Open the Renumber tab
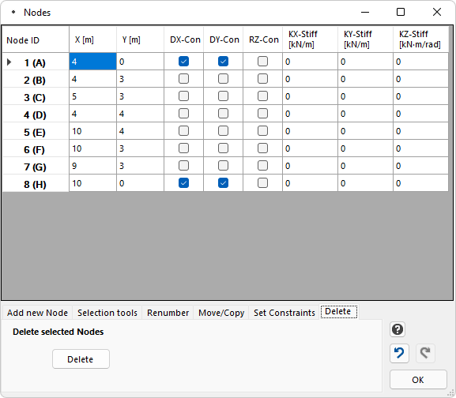 point(168,313)
